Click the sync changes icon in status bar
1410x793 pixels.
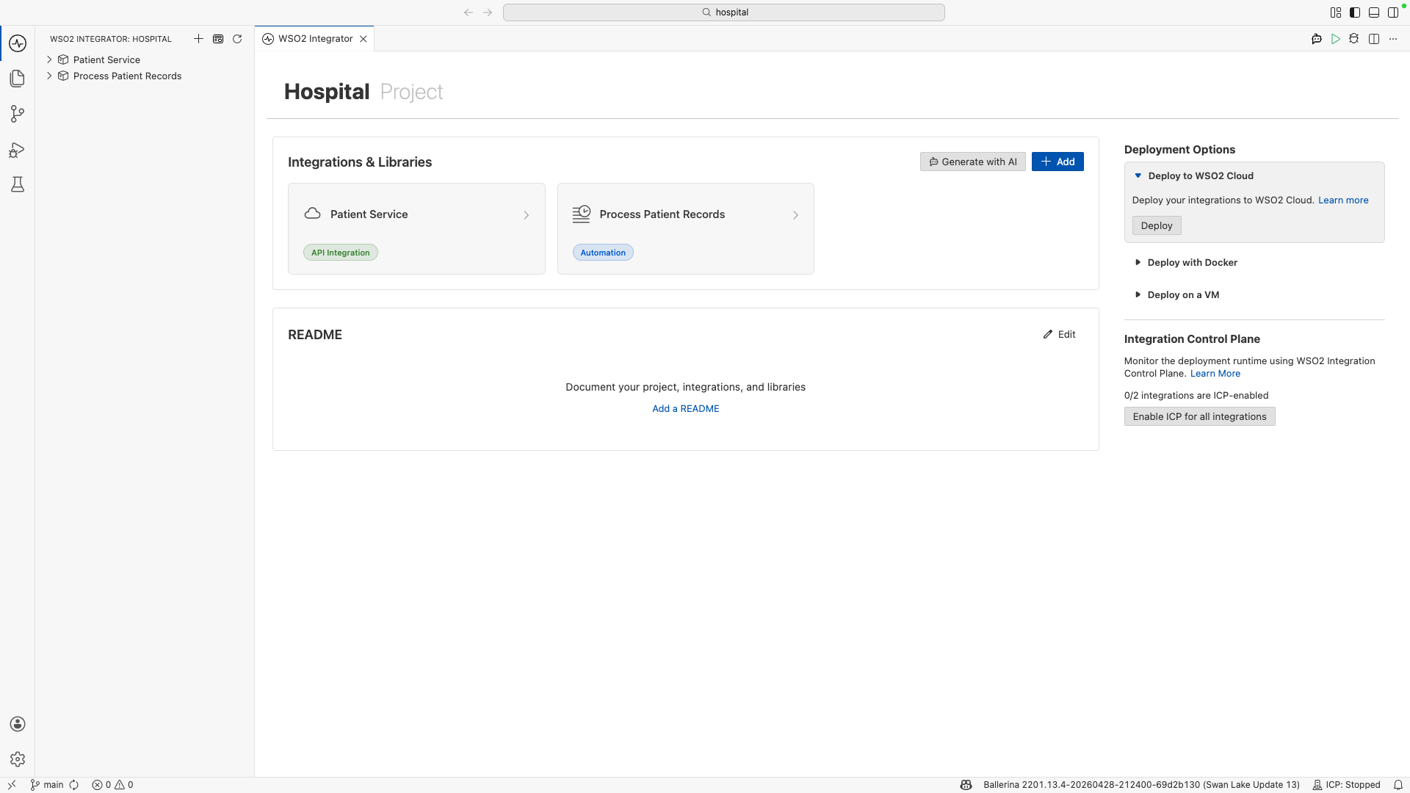click(x=74, y=785)
